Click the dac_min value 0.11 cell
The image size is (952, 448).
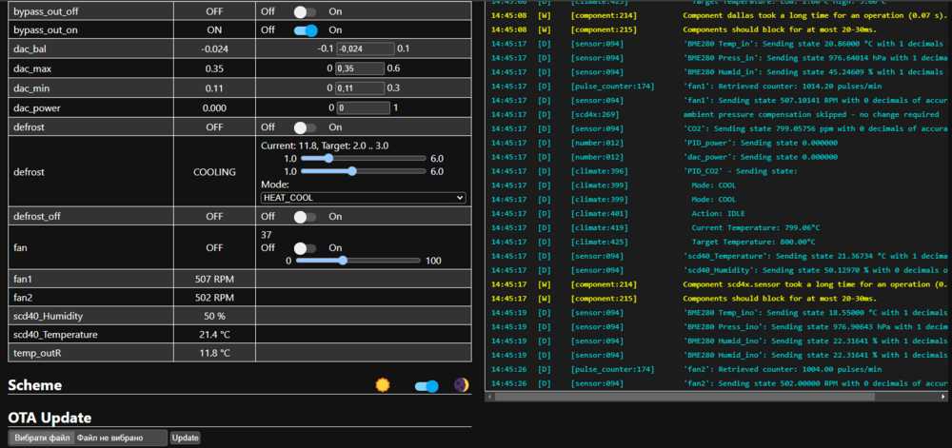point(215,88)
